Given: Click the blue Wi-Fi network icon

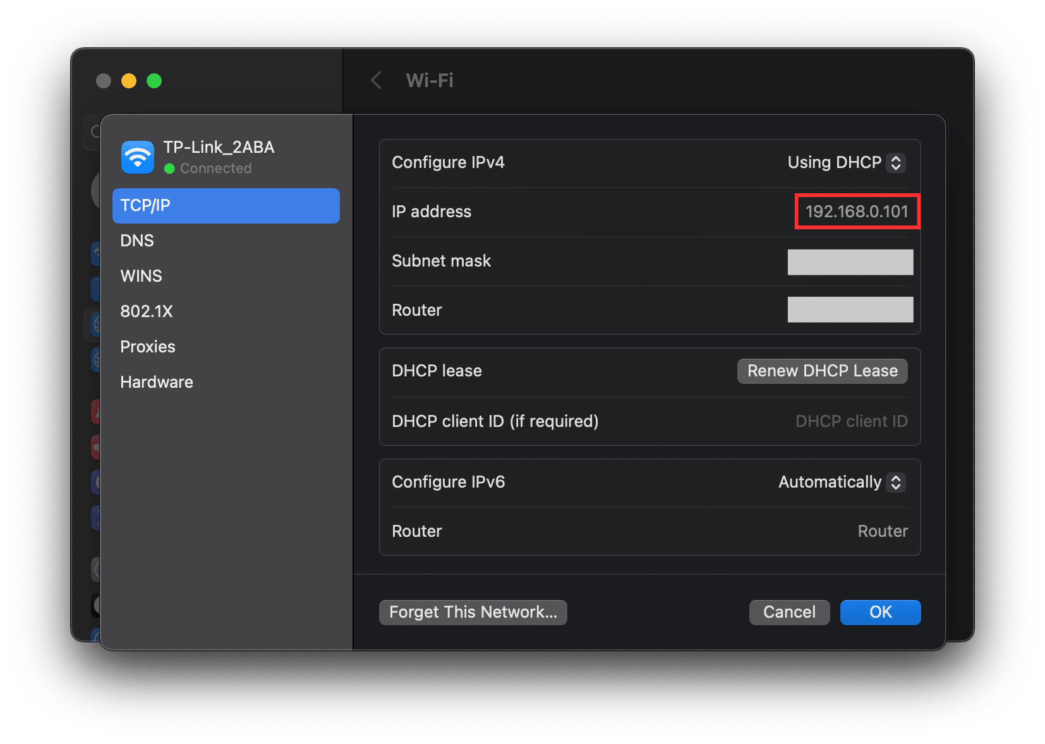Looking at the screenshot, I should point(137,157).
